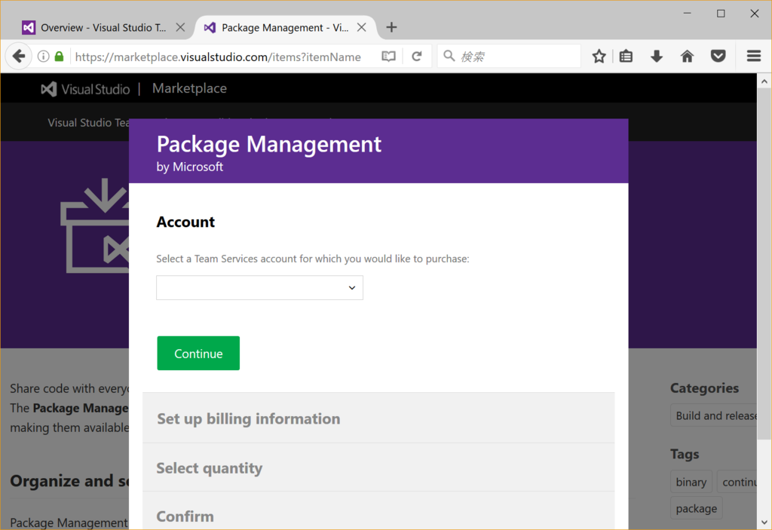Click the Build and release category tag

[713, 415]
